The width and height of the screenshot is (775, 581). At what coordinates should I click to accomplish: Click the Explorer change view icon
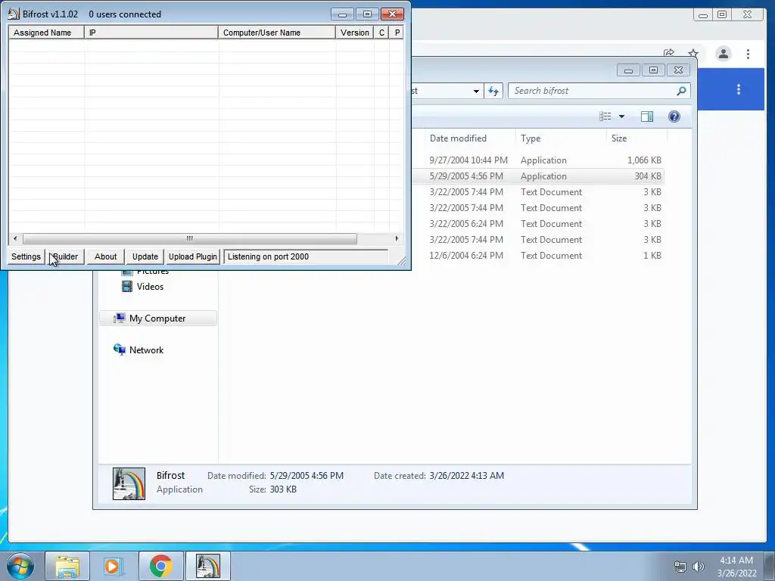[605, 117]
